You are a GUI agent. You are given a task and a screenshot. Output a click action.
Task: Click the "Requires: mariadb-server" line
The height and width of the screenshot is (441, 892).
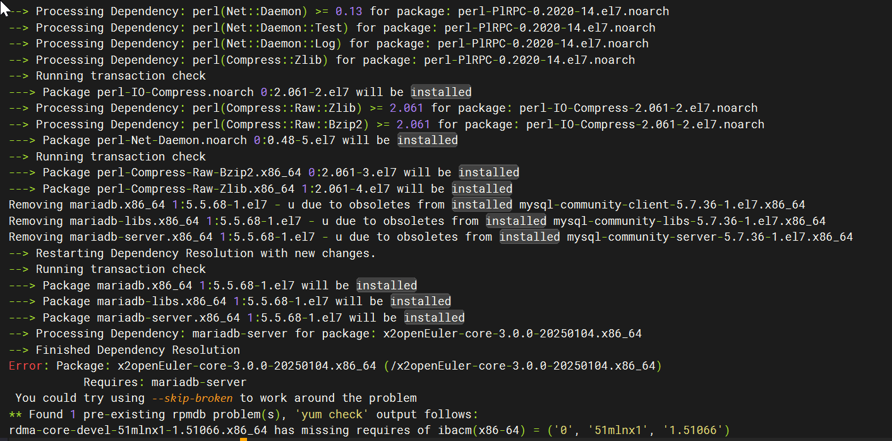click(x=165, y=382)
